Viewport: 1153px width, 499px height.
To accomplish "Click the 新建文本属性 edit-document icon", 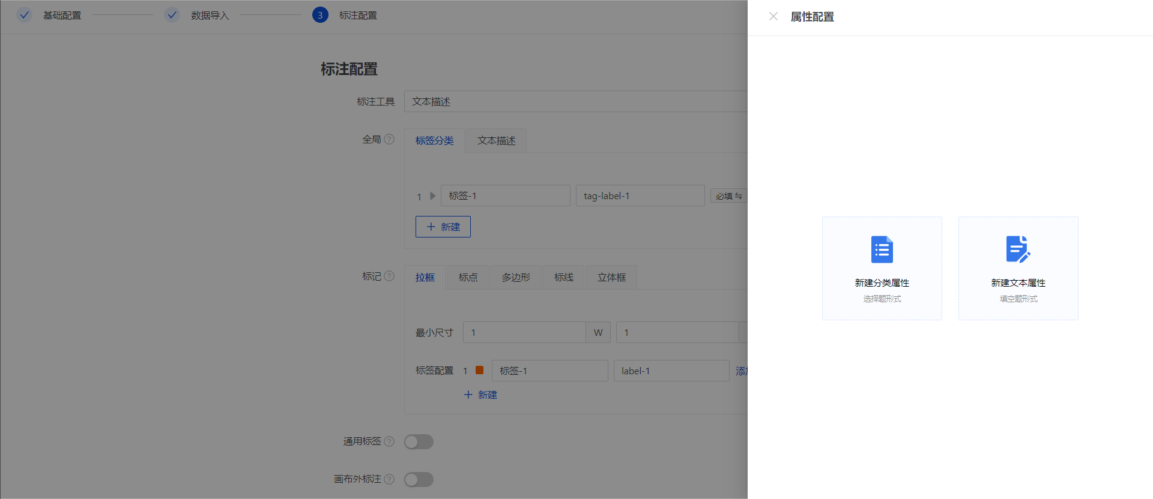I will click(x=1018, y=249).
